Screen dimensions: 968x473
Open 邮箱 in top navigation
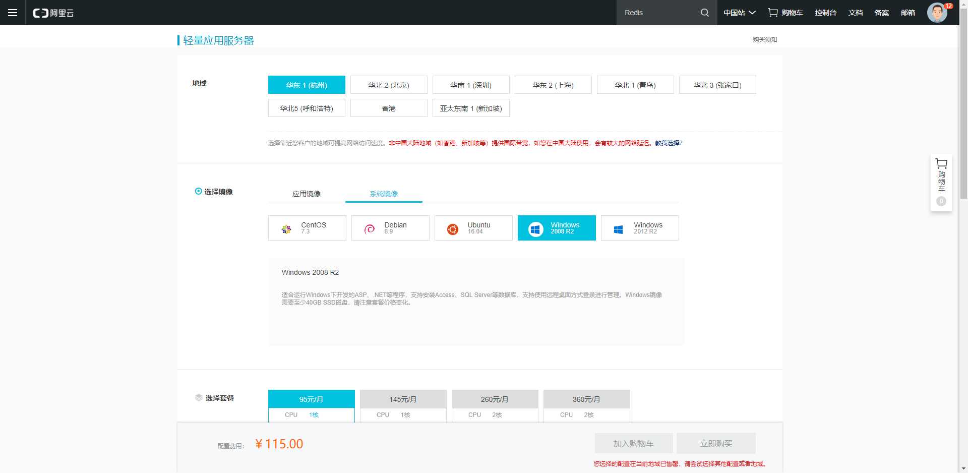click(908, 13)
